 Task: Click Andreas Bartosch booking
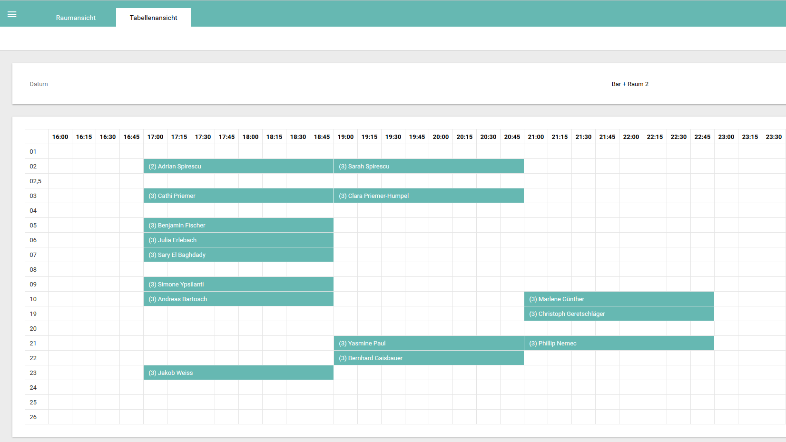click(x=238, y=299)
